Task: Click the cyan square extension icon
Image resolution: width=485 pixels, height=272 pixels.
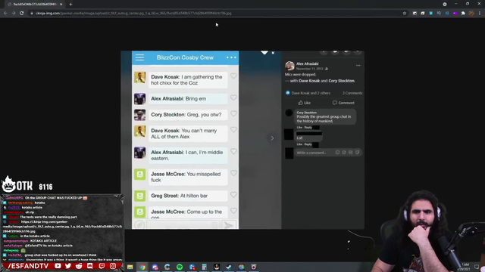Action: coord(431,14)
